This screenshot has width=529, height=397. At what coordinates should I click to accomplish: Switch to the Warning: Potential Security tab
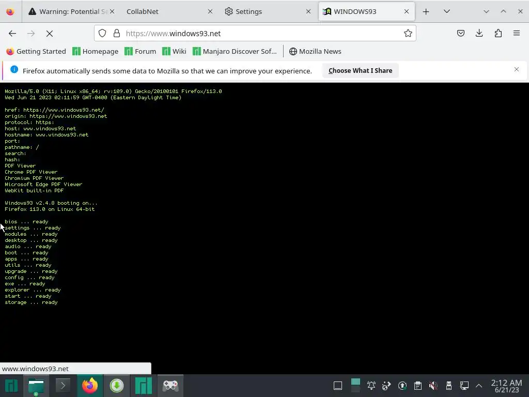coord(70,11)
